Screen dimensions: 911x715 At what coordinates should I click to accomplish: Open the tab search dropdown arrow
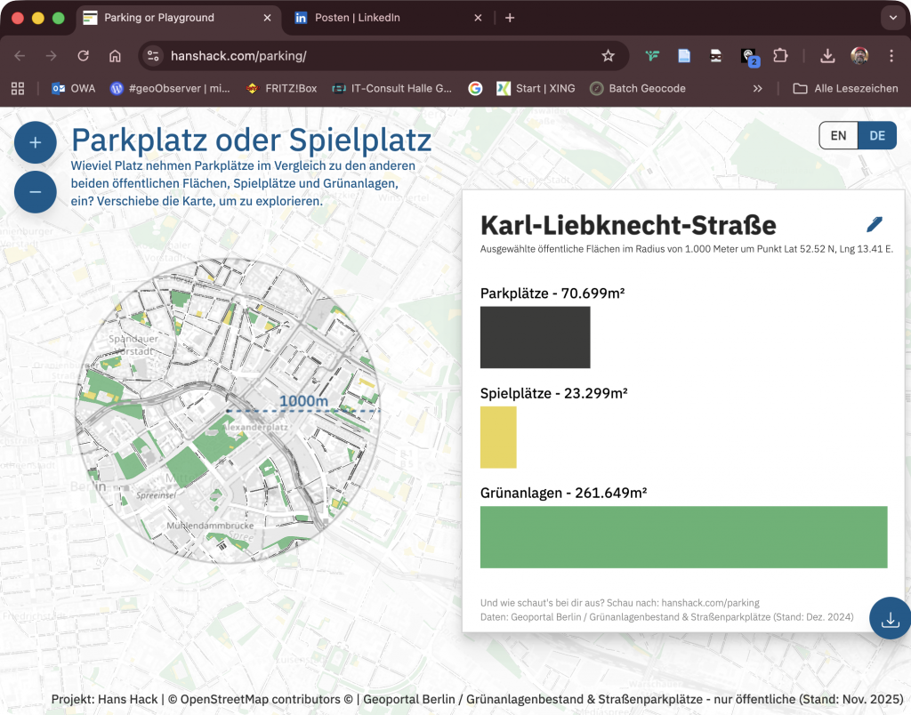click(x=891, y=18)
